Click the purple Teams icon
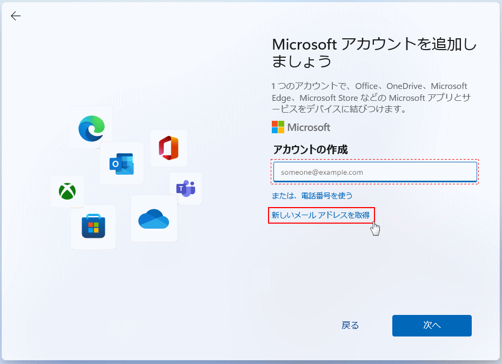This screenshot has width=502, height=364. pos(185,188)
